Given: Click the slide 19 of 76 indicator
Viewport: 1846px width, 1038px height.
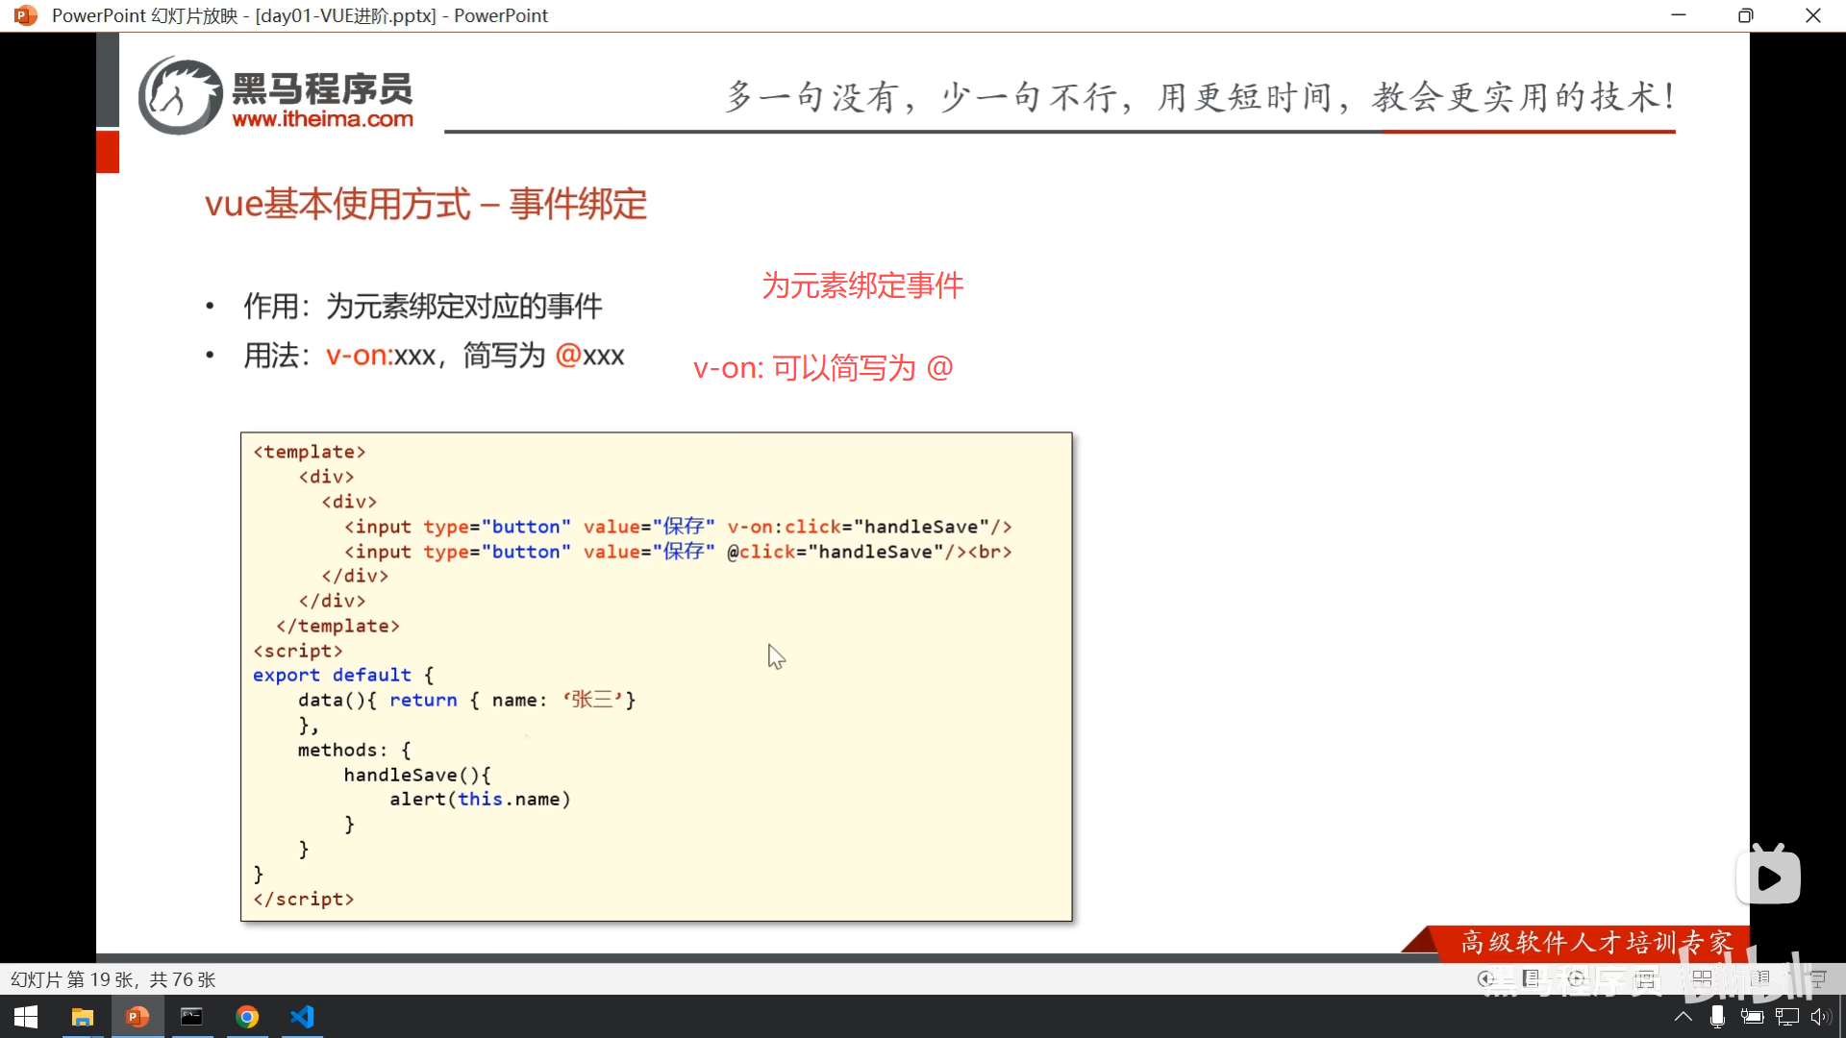Looking at the screenshot, I should pos(112,979).
